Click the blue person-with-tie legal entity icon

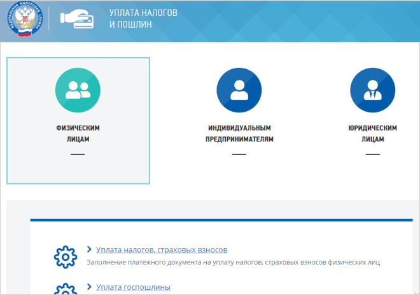click(372, 90)
